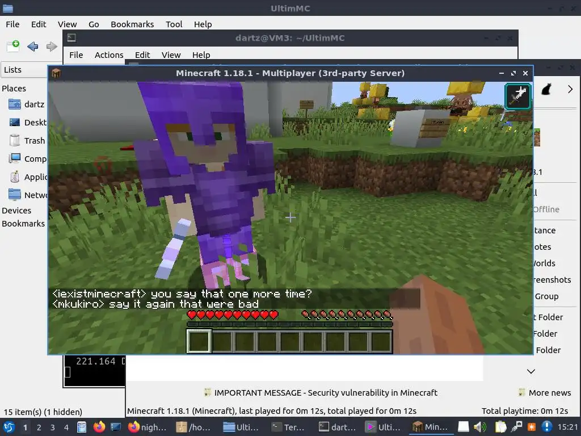The width and height of the screenshot is (581, 436).
Task: Switch to workspace 4 in the taskbar
Action: click(x=66, y=427)
